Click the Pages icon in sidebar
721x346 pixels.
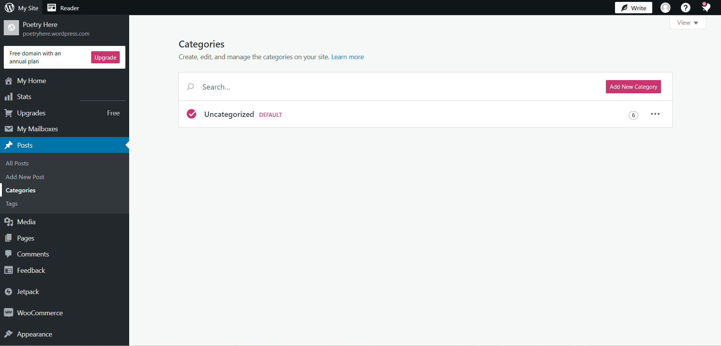pyautogui.click(x=8, y=238)
